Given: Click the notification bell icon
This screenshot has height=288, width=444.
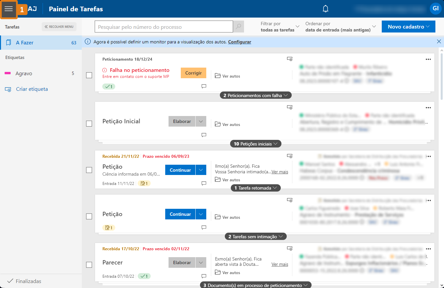Looking at the screenshot, I should point(325,9).
